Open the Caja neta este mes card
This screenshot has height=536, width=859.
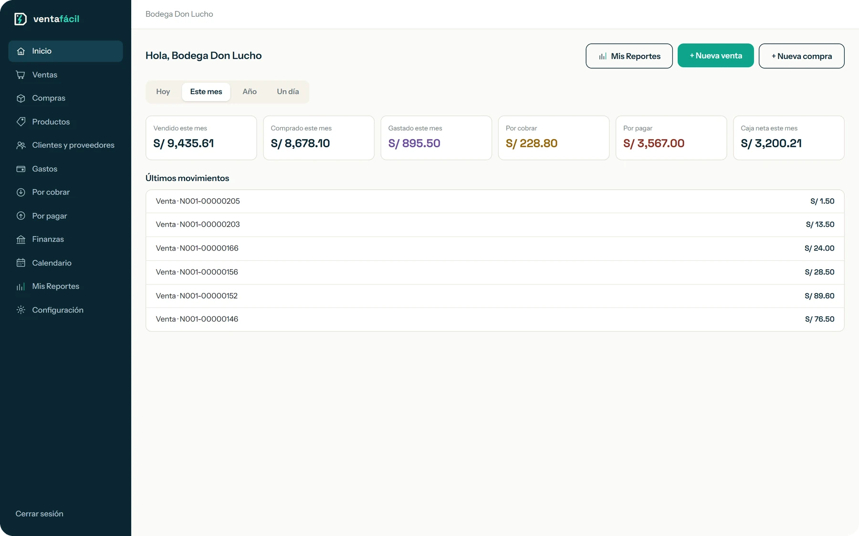788,138
